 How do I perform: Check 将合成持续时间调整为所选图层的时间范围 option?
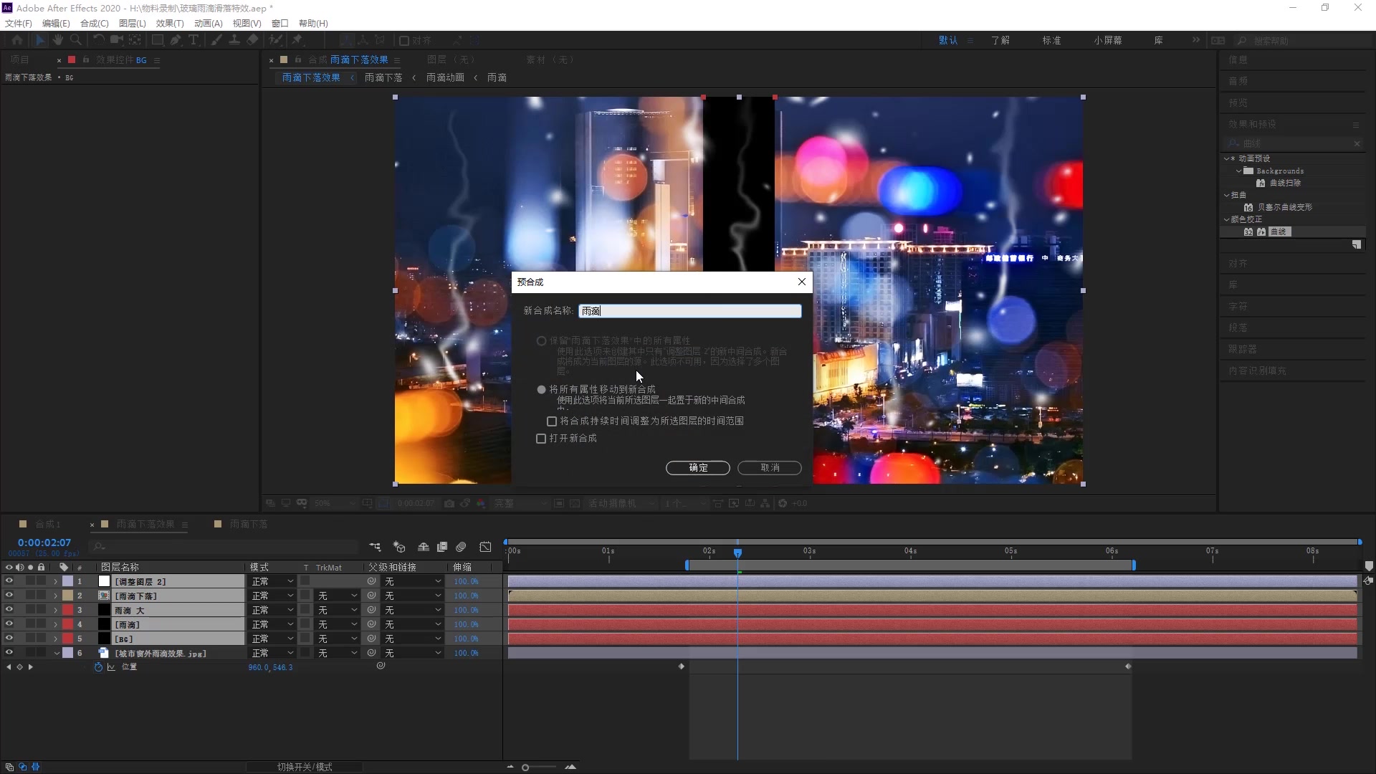point(552,421)
